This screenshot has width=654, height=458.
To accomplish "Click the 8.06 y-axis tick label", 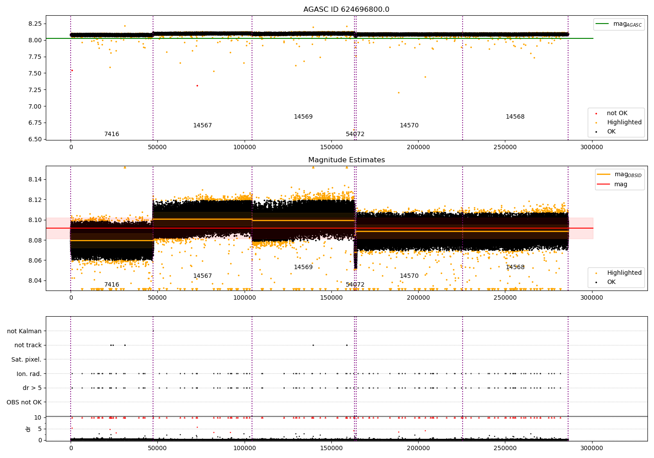I will [x=35, y=260].
